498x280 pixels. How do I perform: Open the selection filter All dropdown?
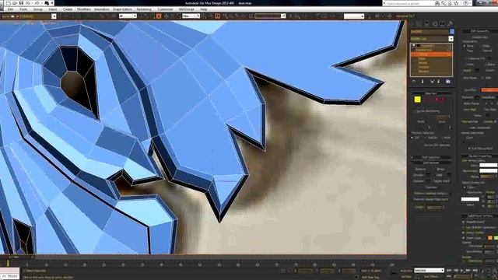(x=128, y=16)
